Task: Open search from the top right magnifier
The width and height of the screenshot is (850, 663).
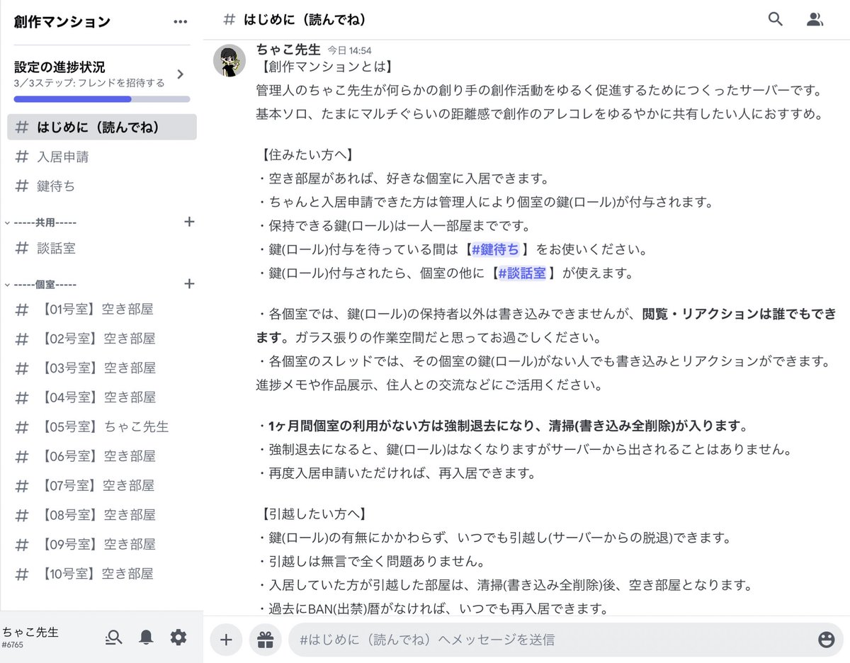Action: click(x=775, y=20)
